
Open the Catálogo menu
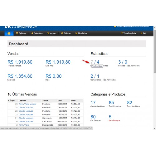(x=21, y=33)
